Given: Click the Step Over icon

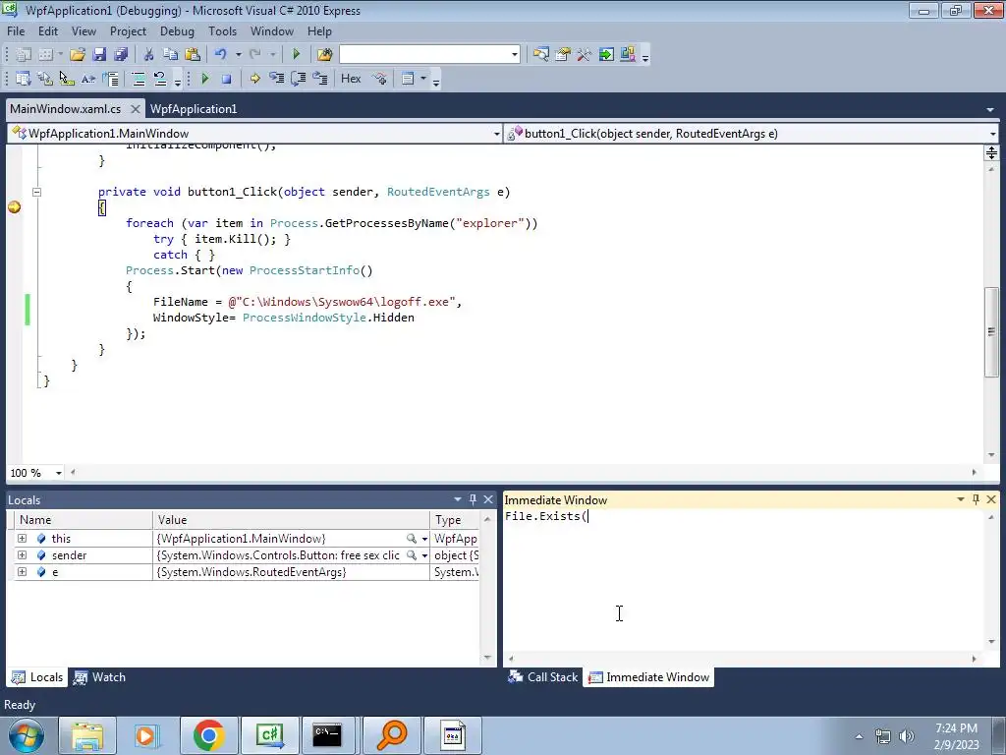Looking at the screenshot, I should pyautogui.click(x=299, y=79).
